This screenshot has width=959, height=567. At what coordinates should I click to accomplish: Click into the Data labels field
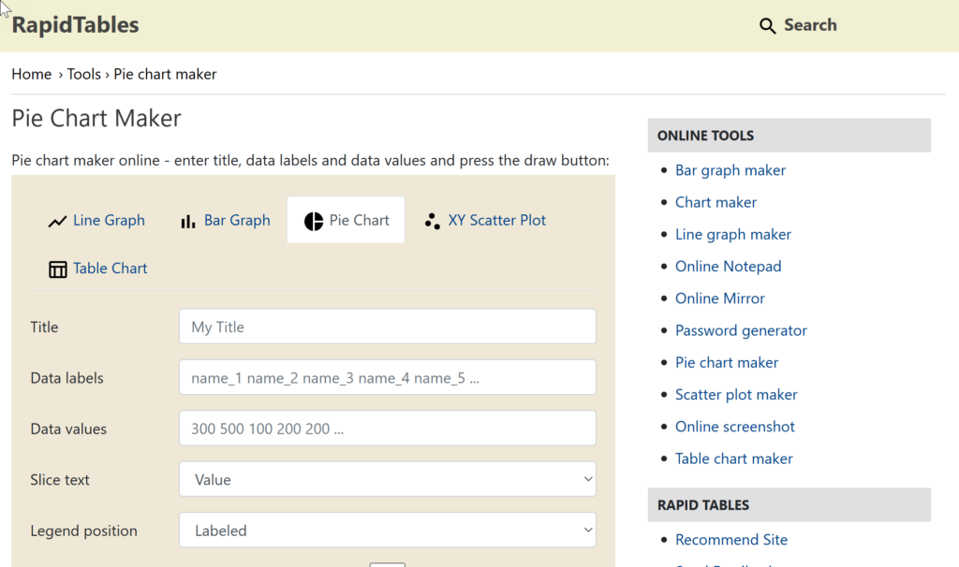point(387,378)
